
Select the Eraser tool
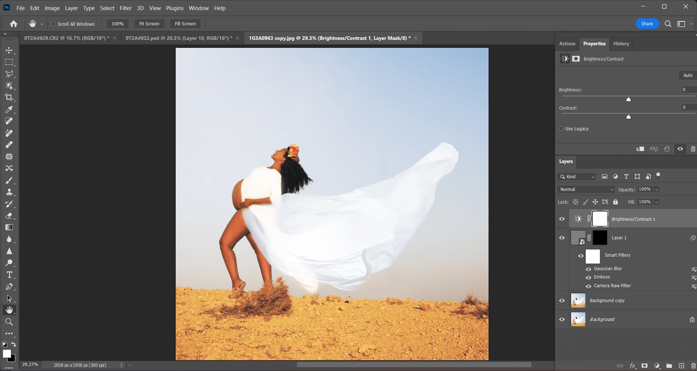(x=9, y=216)
